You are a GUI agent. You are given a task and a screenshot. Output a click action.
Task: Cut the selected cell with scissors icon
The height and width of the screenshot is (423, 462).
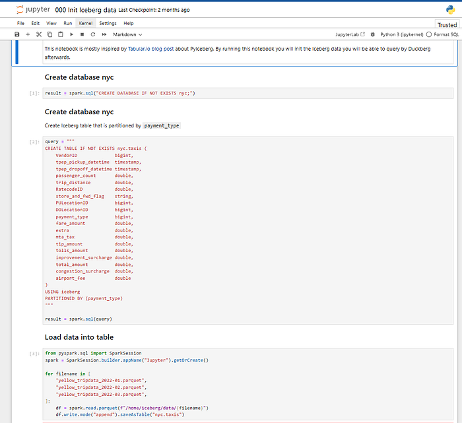[x=39, y=34]
